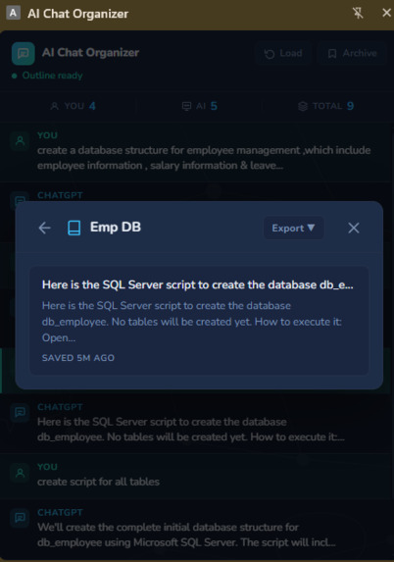Screen dimensions: 394x562
Task: Click the Emp DB notebook icon
Action: (x=74, y=228)
